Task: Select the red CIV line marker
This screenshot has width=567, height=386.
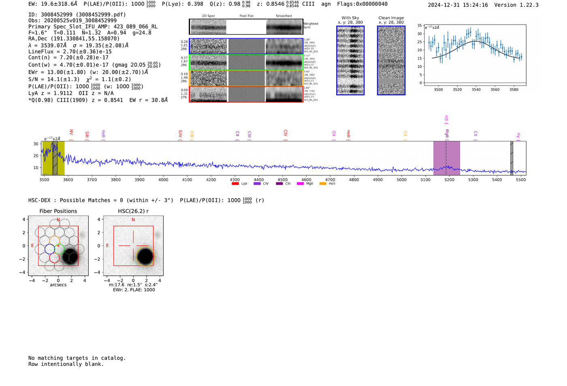Action: 286,135
